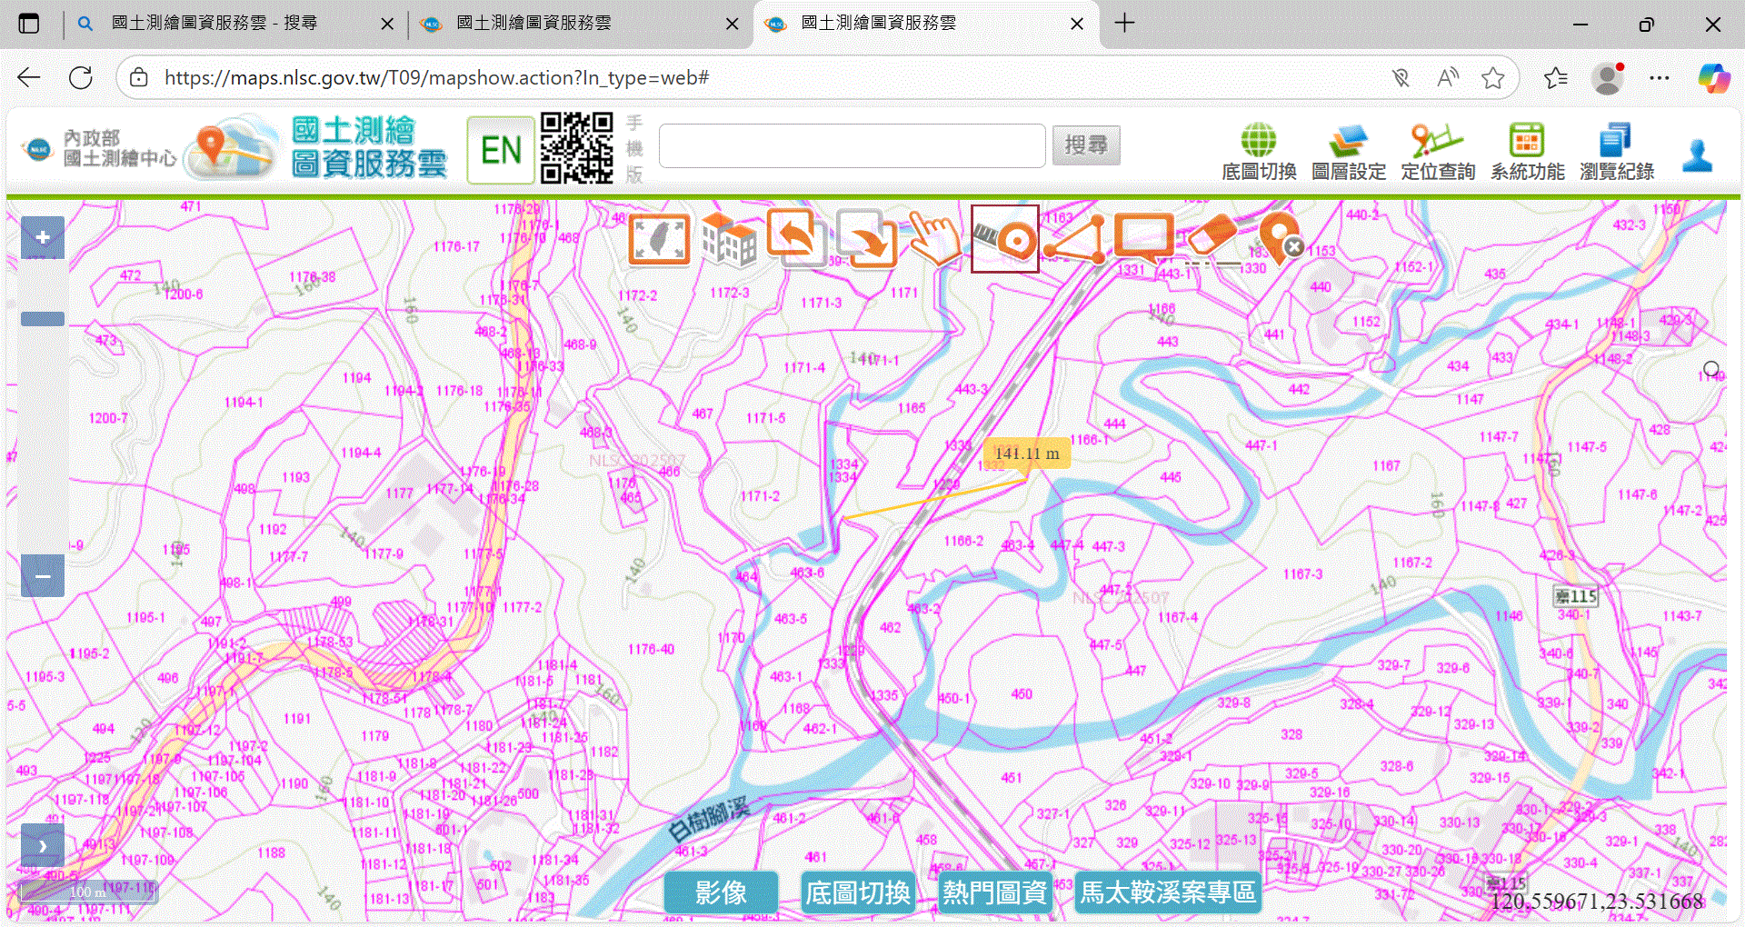Select the polygon area measurement tool

[1075, 239]
